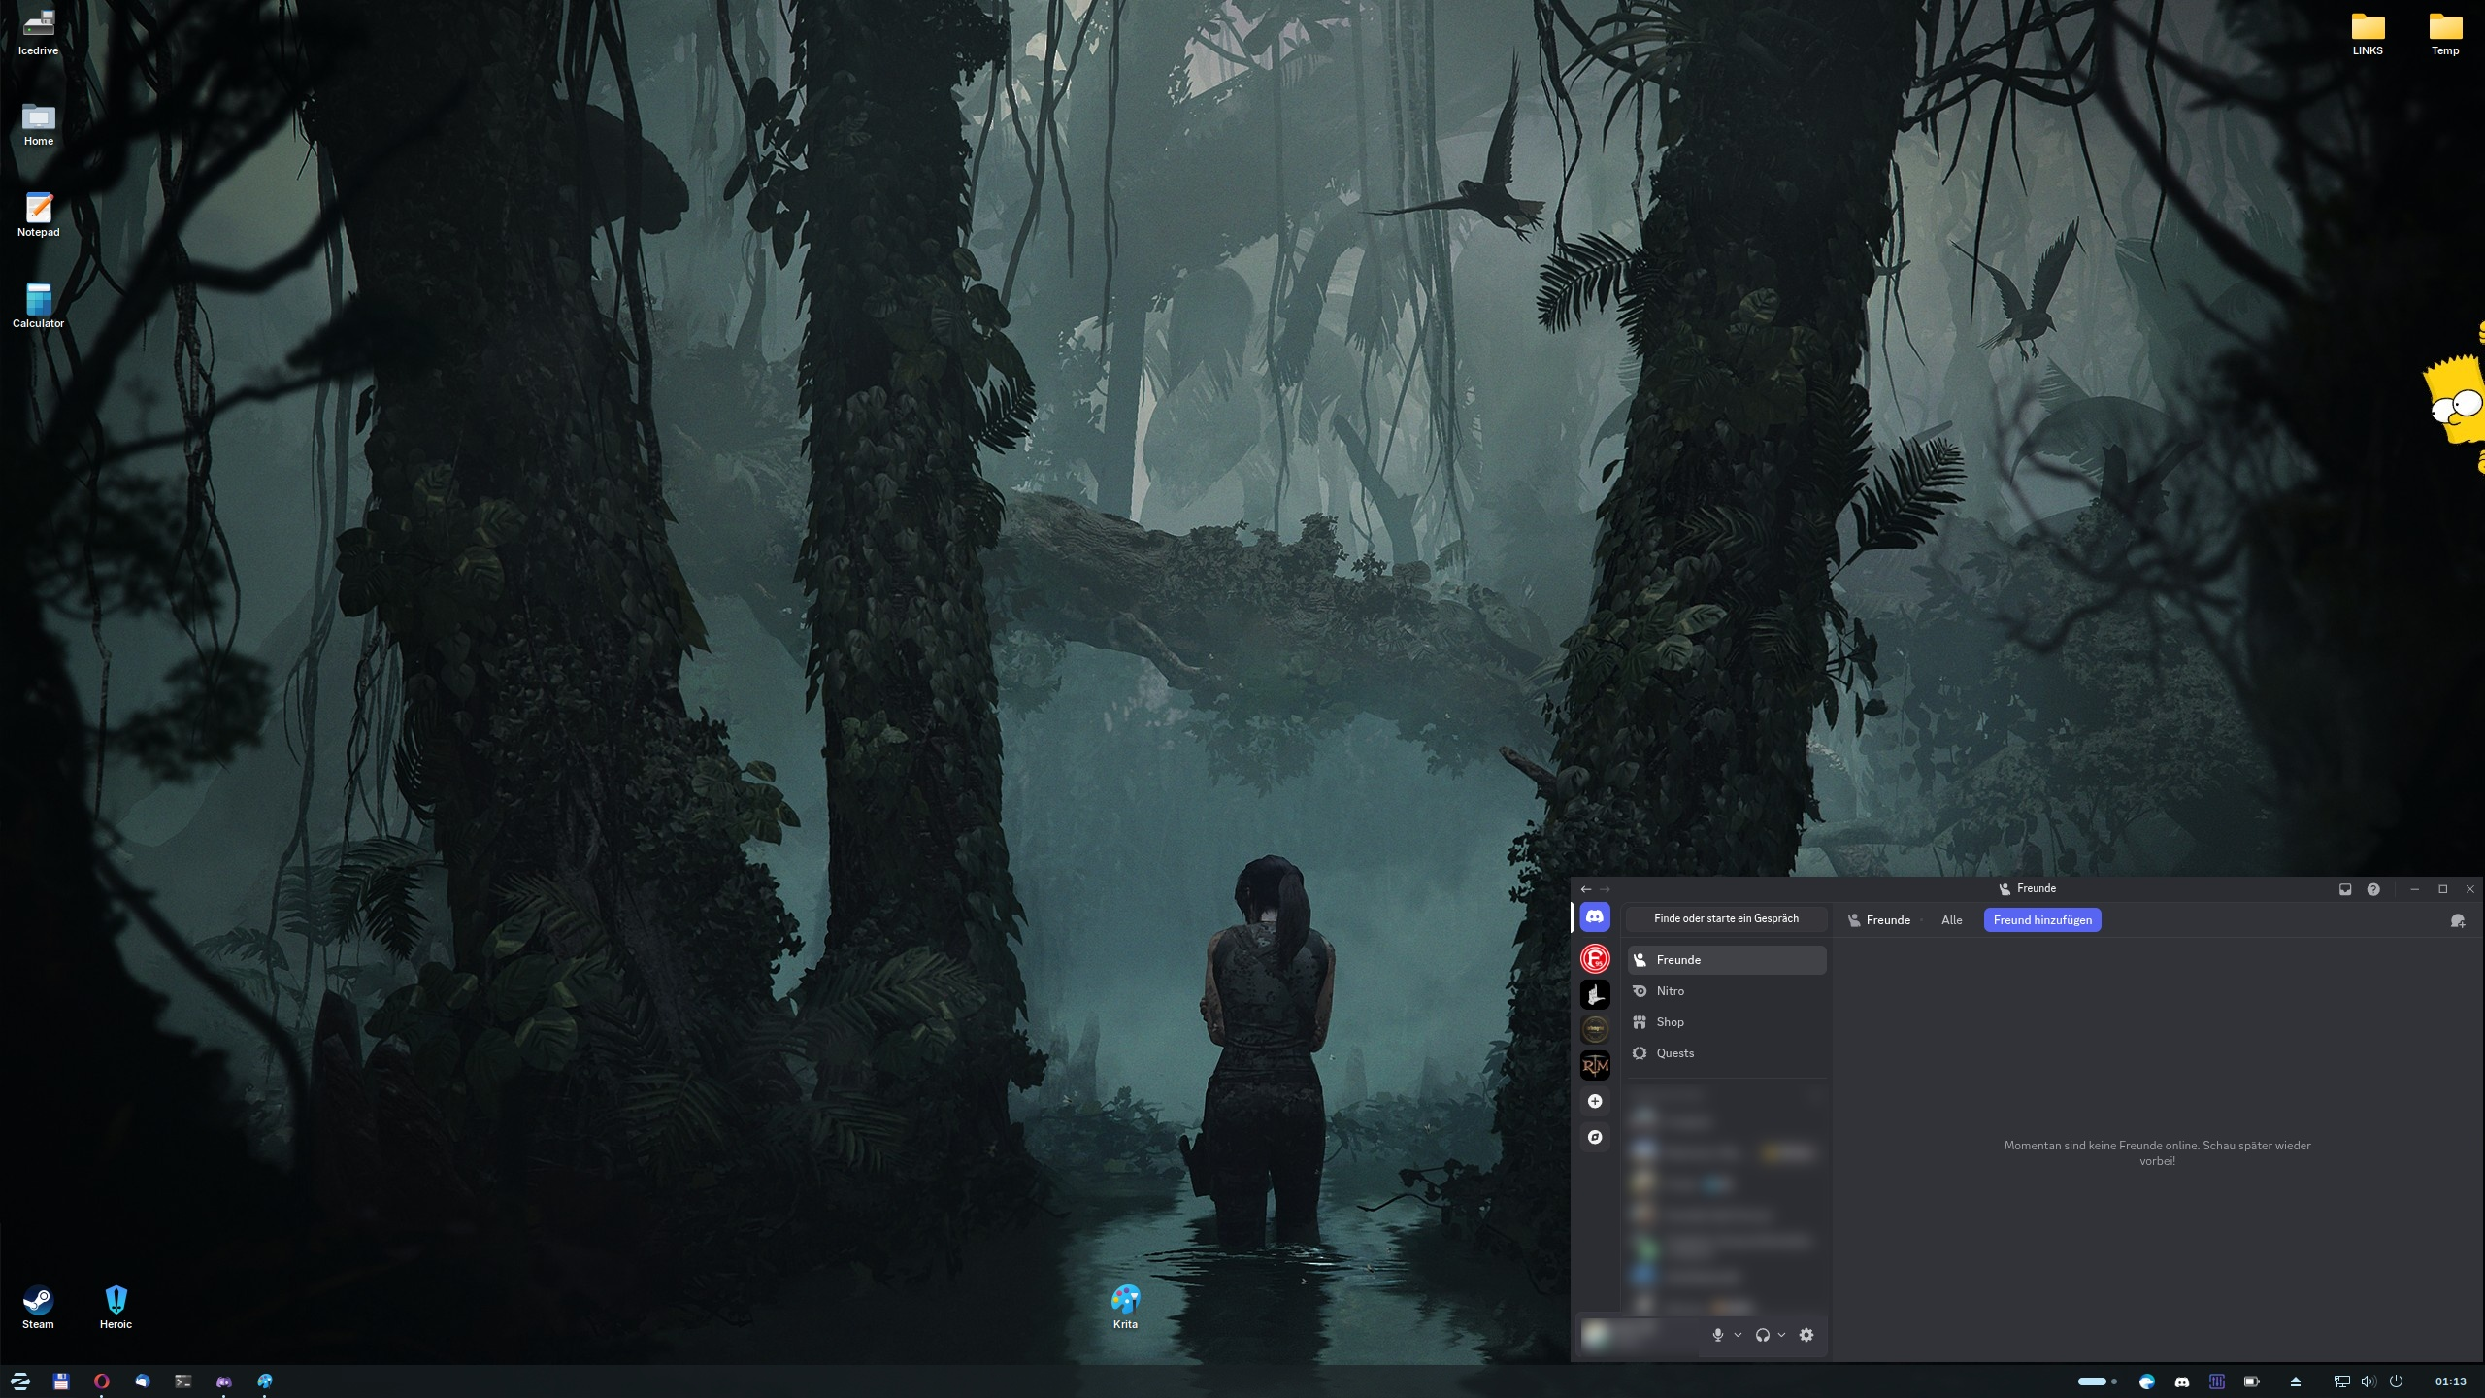Go forward with Discord's right arrow
This screenshot has height=1398, width=2485.
[x=1605, y=889]
